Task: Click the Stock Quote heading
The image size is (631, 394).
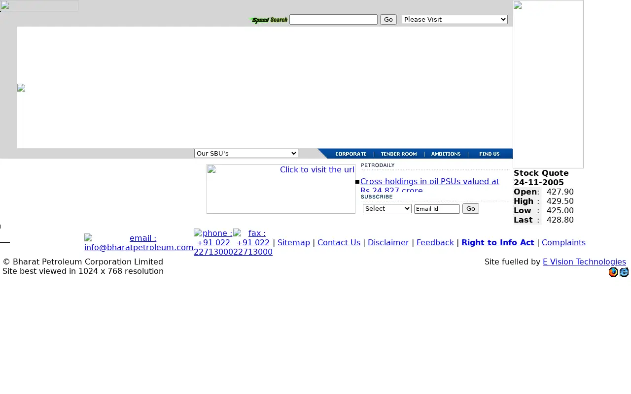Action: (541, 173)
